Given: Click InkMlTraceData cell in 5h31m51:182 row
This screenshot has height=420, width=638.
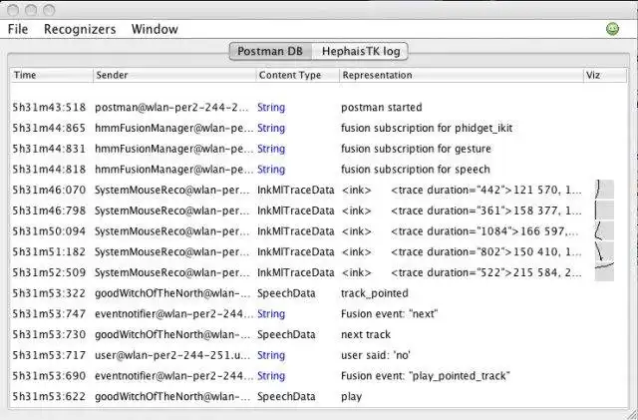Looking at the screenshot, I should click(296, 251).
